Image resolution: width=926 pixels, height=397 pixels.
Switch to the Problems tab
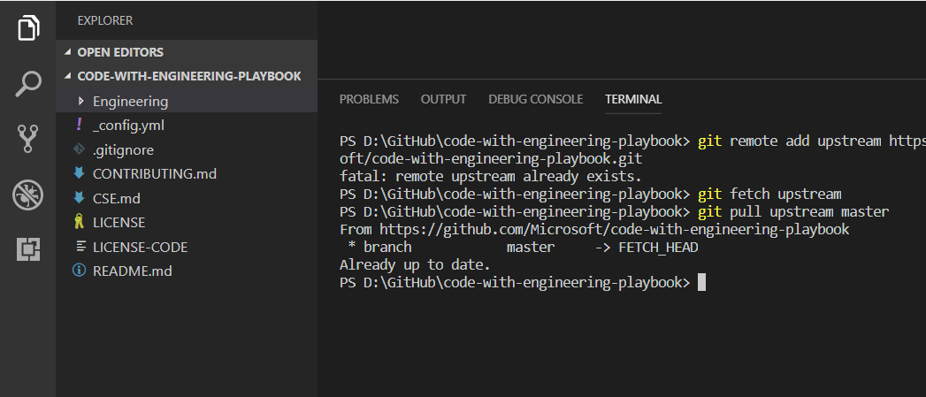coord(369,99)
